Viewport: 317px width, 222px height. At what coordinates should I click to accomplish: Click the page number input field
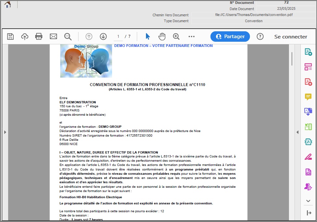click(118, 37)
